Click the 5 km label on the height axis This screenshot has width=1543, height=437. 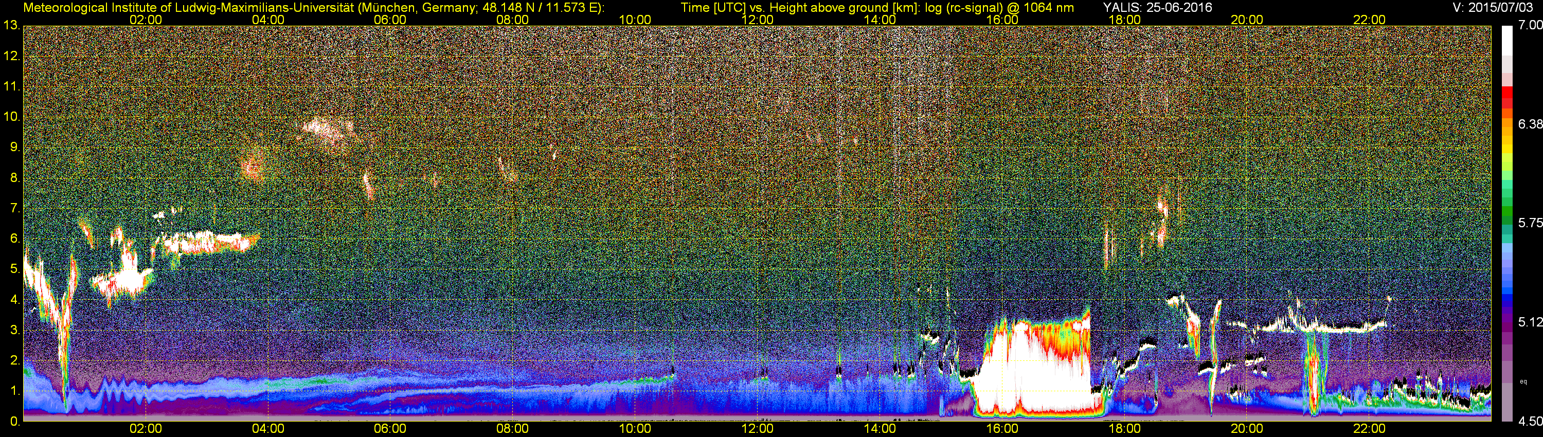point(14,269)
